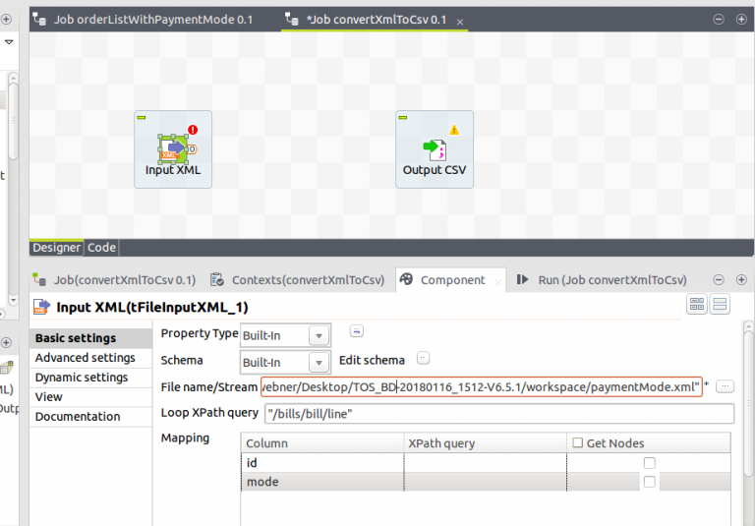
Task: Click the Edit schema ellipsis button
Action: coord(424,358)
